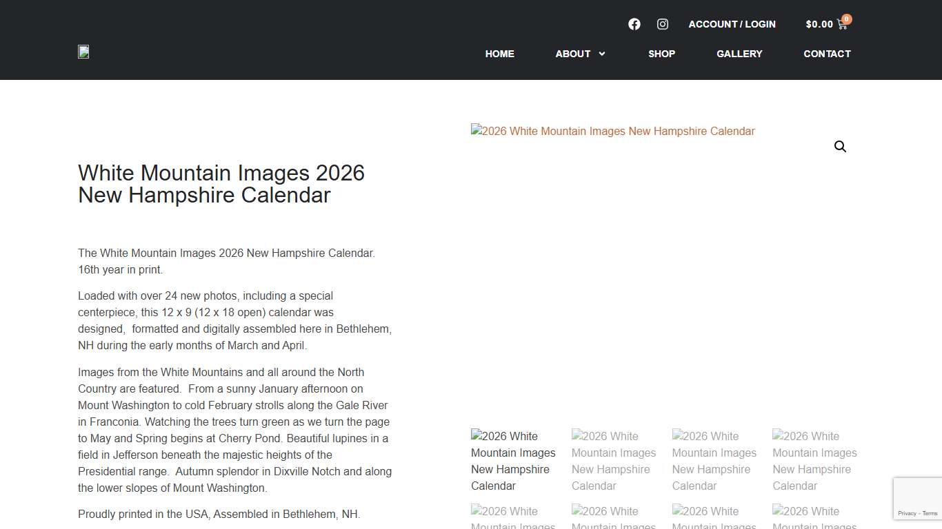
Task: Expand the About dropdown chevron
Action: point(602,54)
